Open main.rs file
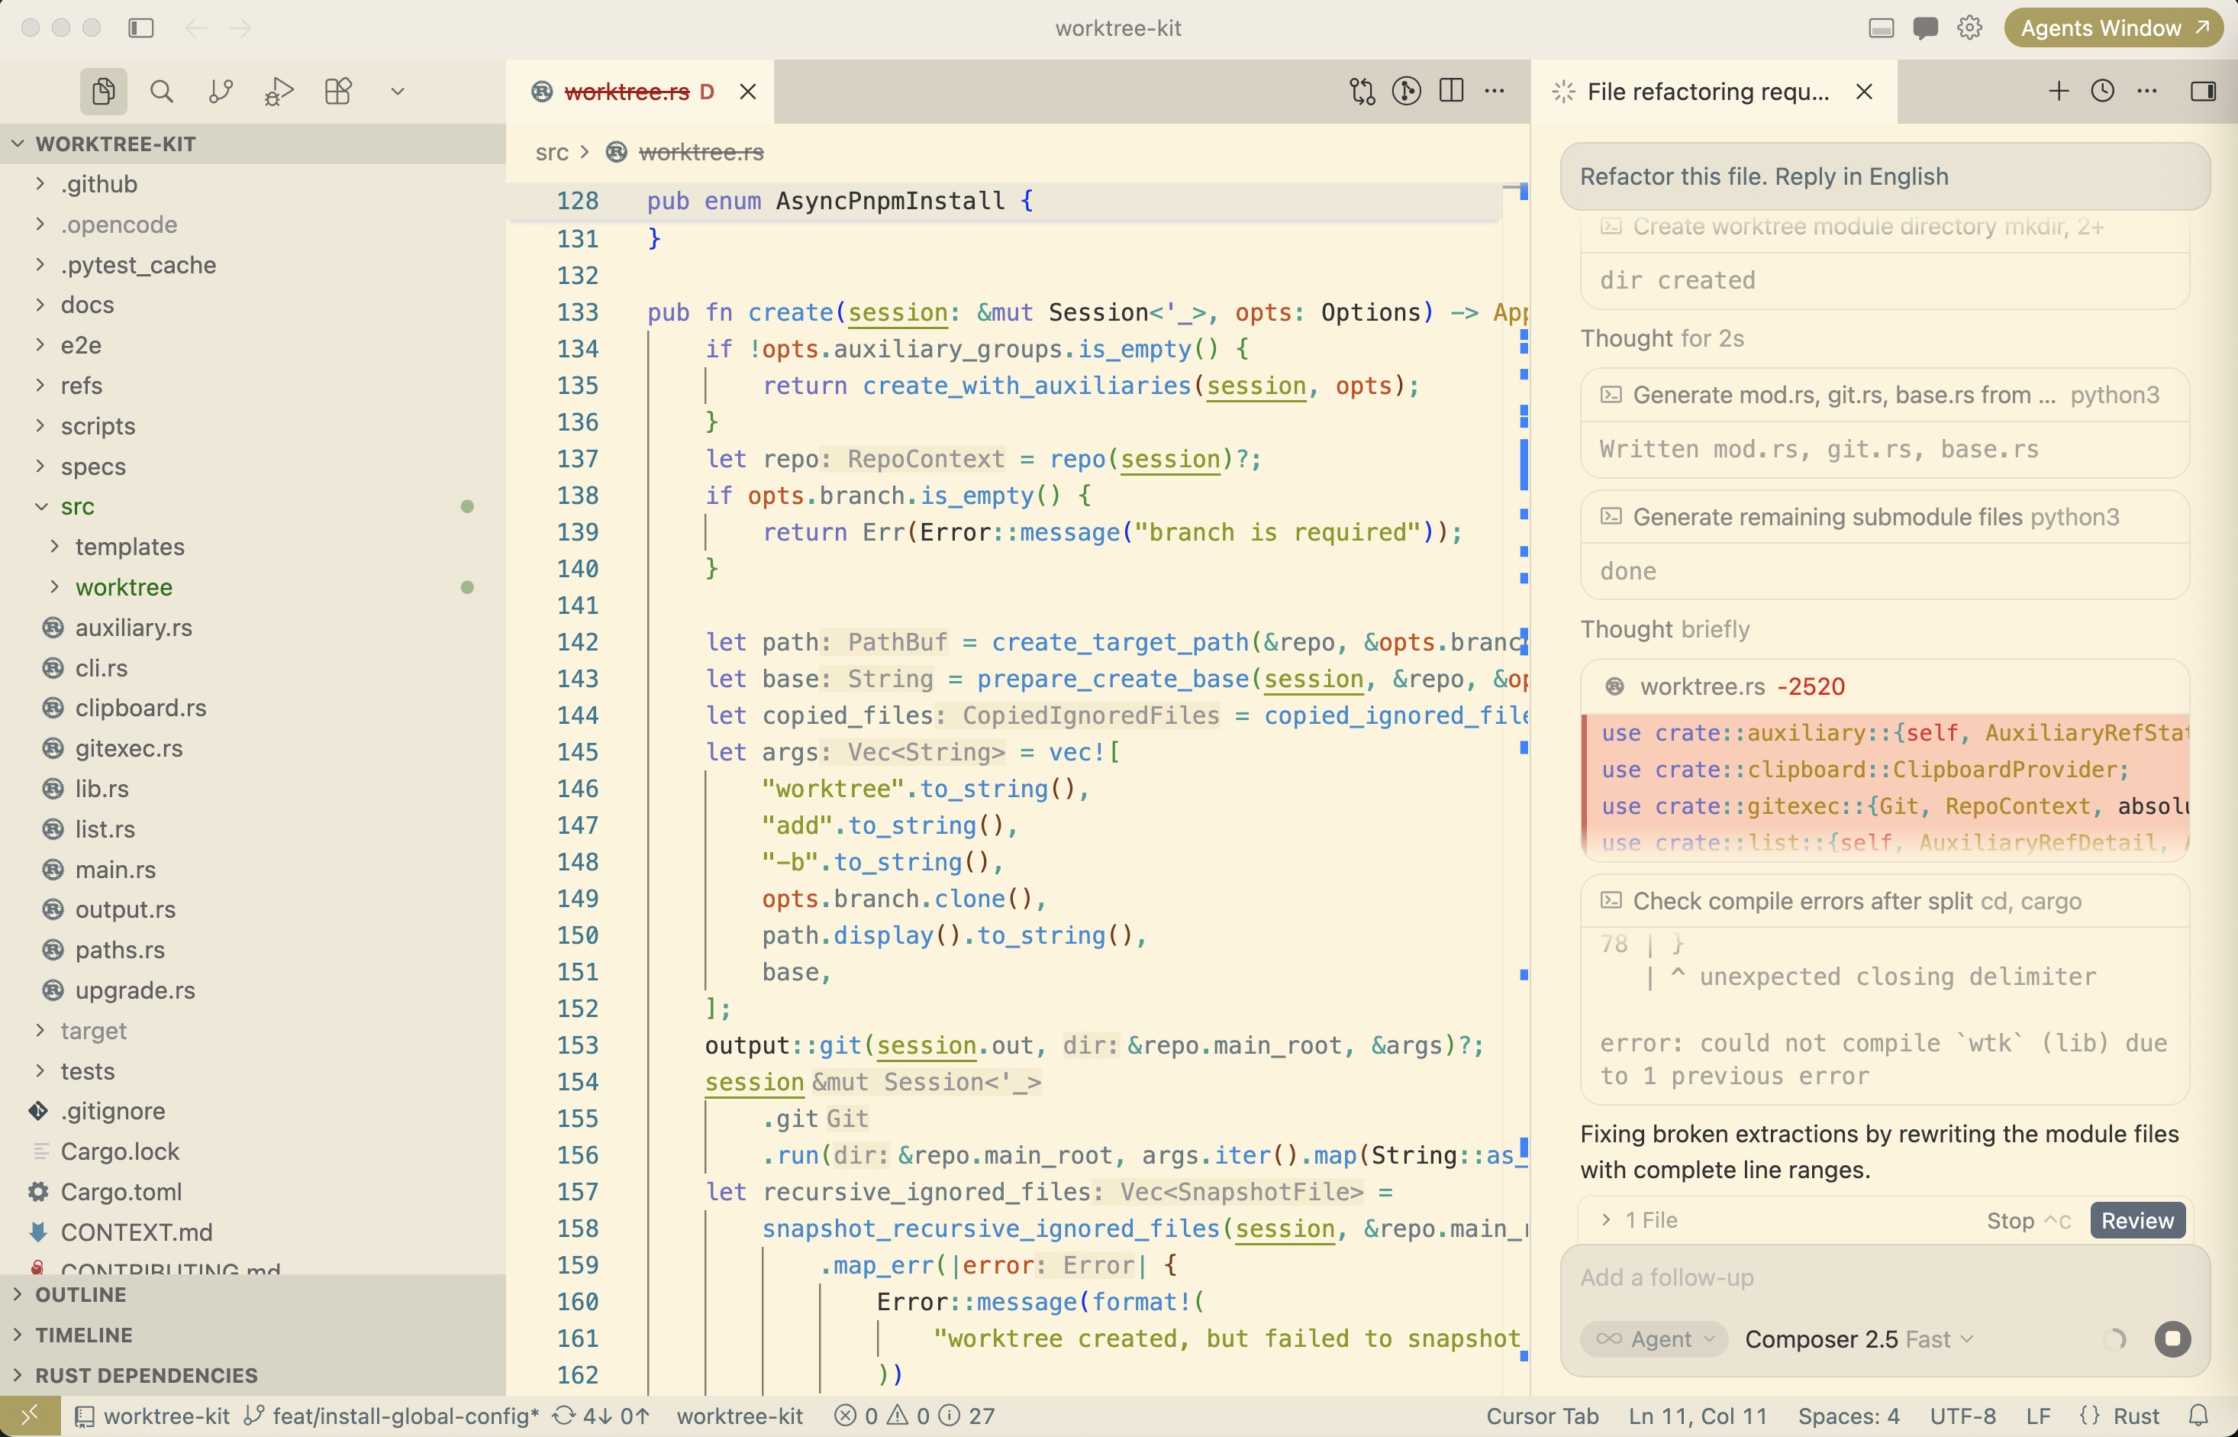This screenshot has height=1437, width=2238. [x=253, y=870]
